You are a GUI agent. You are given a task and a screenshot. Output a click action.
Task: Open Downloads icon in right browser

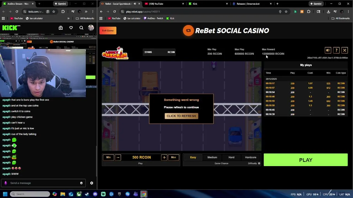[x=328, y=12]
